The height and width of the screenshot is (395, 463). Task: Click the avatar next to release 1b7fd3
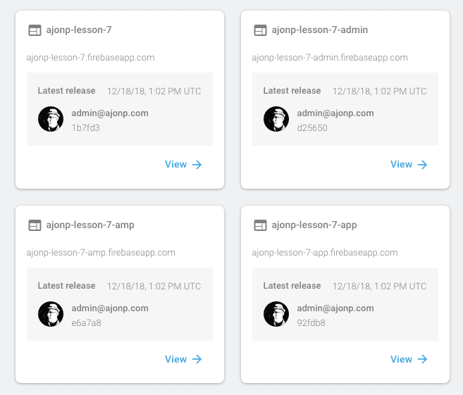tap(51, 119)
